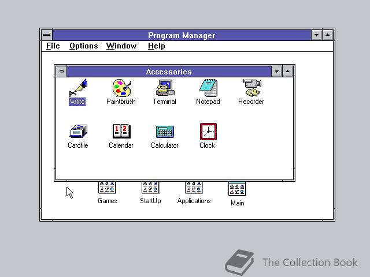Select the Games program group icon

[107, 188]
